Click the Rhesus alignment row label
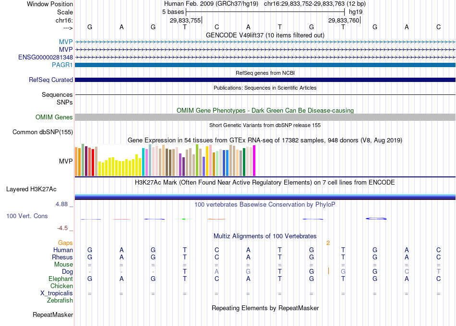The image size is (456, 326). click(62, 257)
